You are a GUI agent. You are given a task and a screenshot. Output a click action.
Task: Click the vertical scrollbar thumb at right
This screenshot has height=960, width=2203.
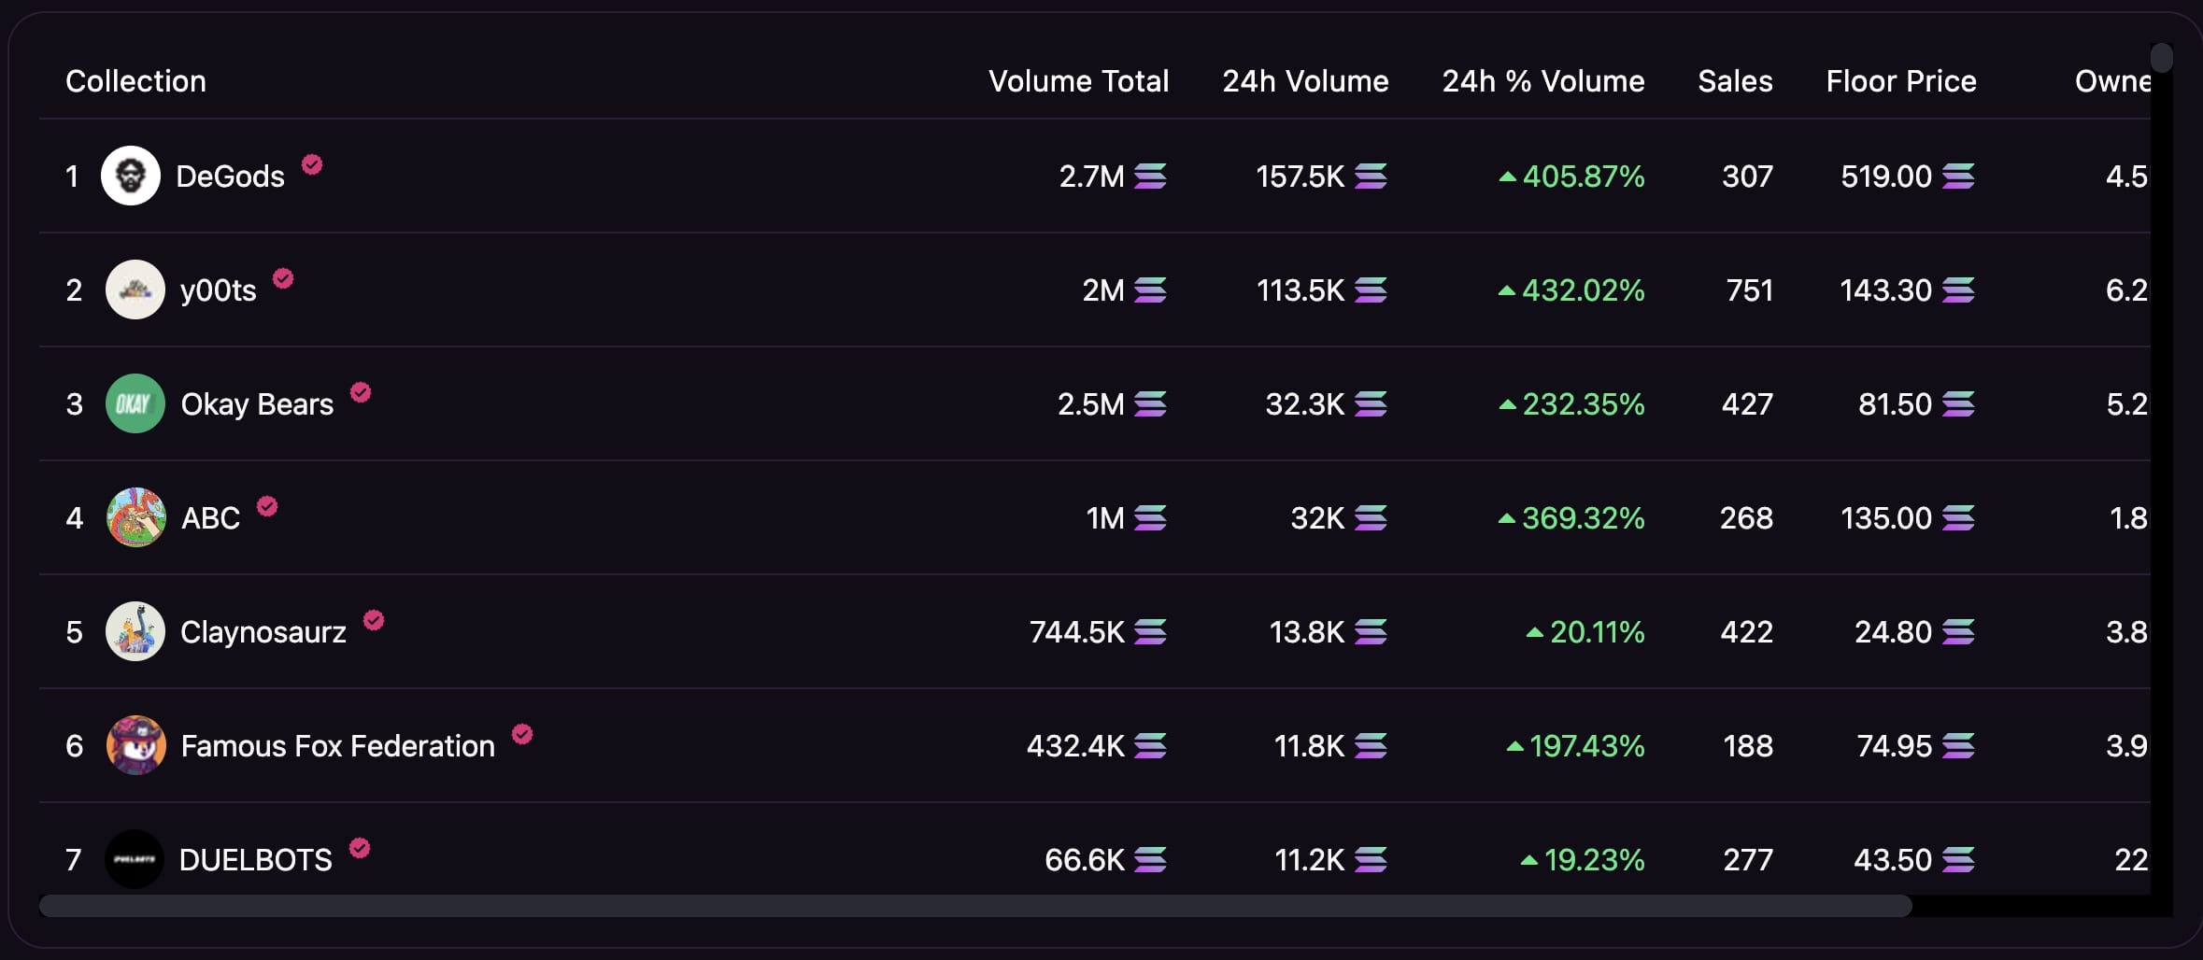point(2161,58)
